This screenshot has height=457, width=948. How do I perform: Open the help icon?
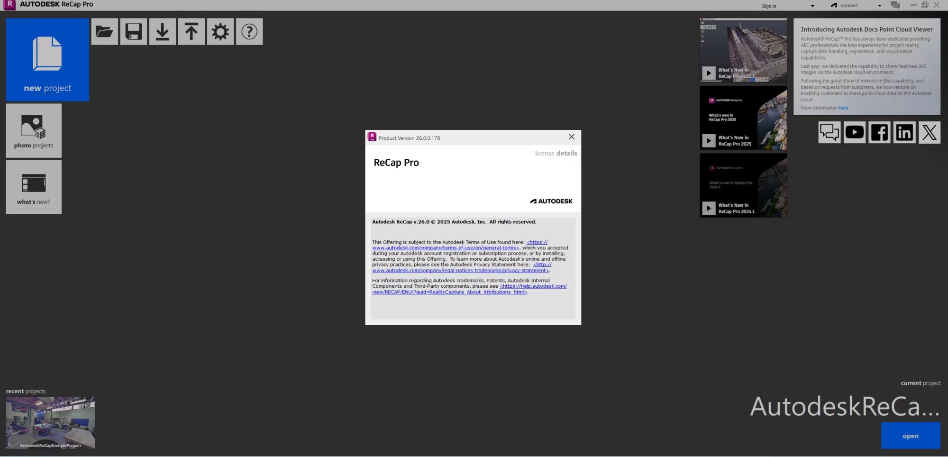(x=249, y=31)
